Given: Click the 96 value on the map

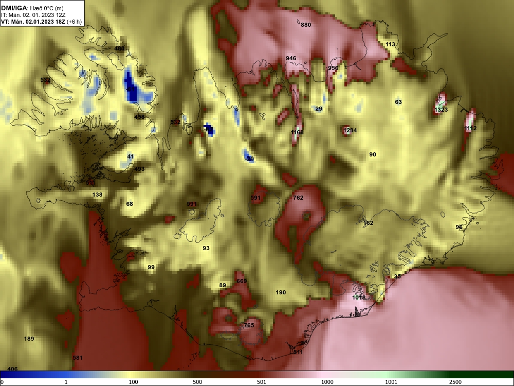Looking at the screenshot, I should click(459, 227).
